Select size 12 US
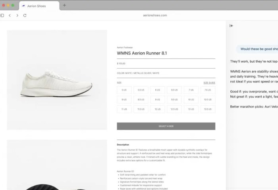This screenshot has height=190, width=278. coord(158,109)
